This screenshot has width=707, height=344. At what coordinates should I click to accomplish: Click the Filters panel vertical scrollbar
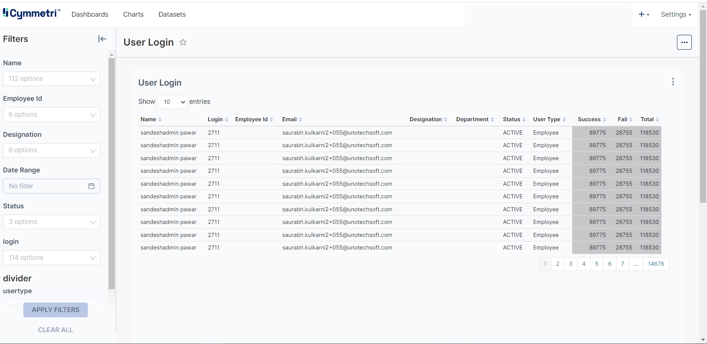coord(112,173)
